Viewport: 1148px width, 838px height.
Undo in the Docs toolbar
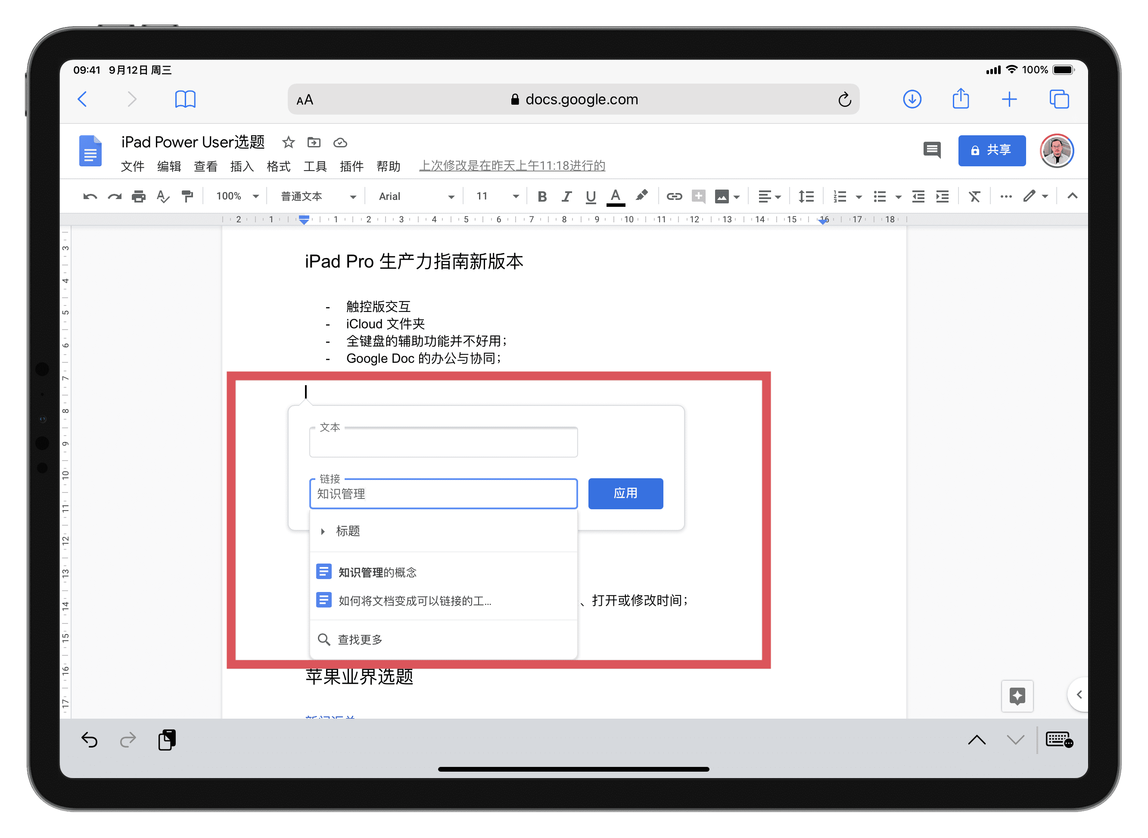tap(90, 196)
